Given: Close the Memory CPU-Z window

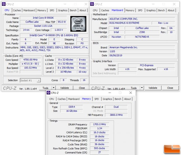Looking at the screenshot, I should coord(130,93).
